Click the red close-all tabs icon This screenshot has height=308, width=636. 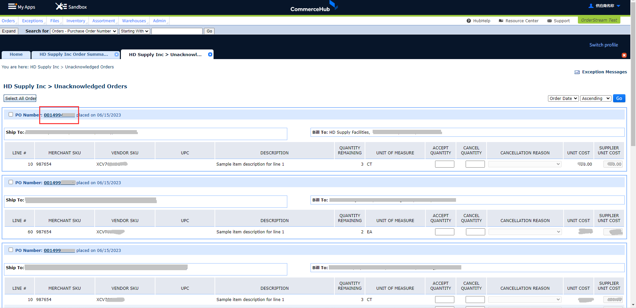pos(624,55)
